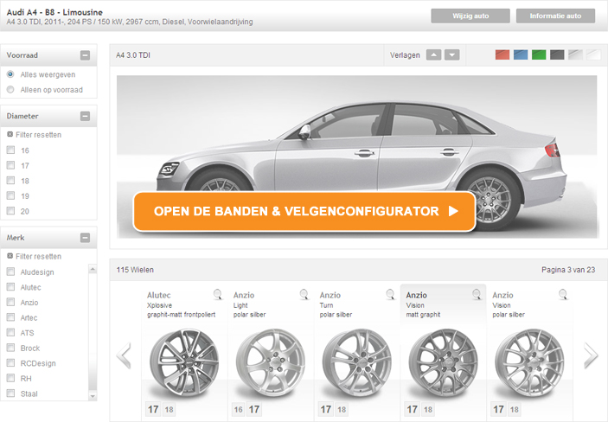
Task: Check the Artec brand filter
Action: point(11,317)
